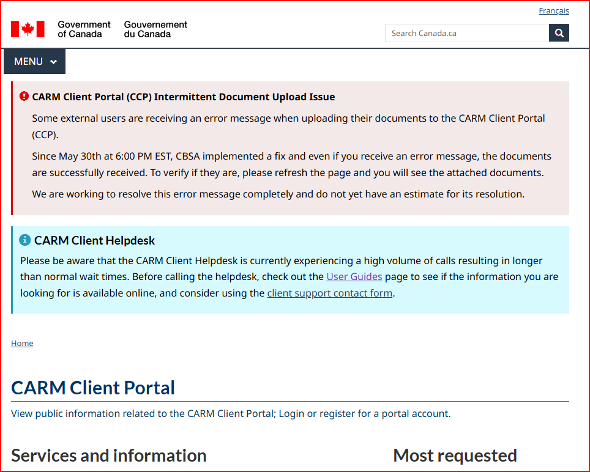
Task: Open the User Guides page
Action: (x=354, y=276)
